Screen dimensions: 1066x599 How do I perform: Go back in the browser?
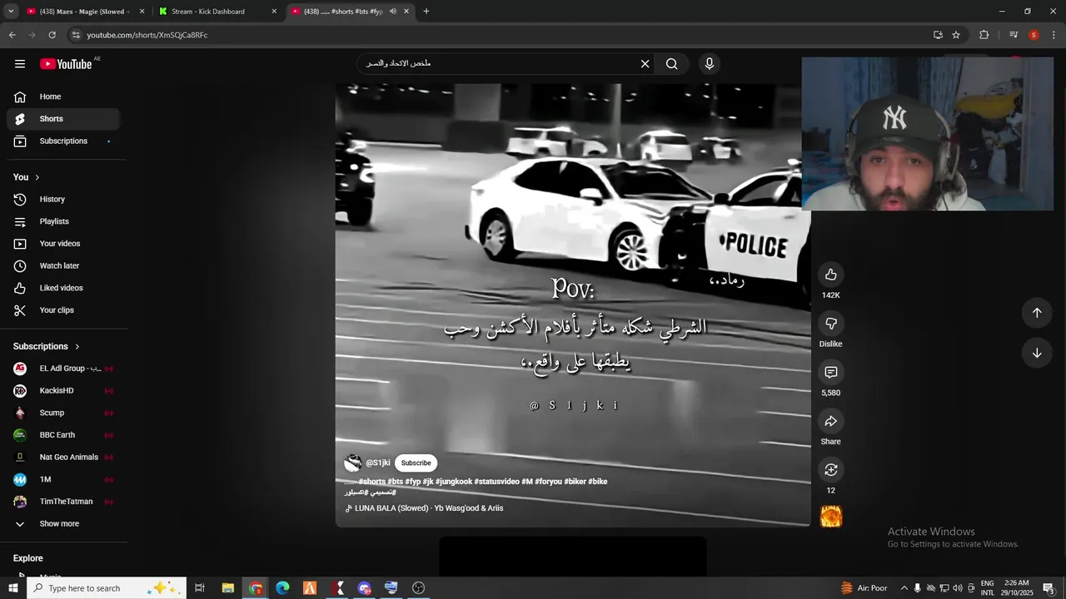(x=12, y=35)
